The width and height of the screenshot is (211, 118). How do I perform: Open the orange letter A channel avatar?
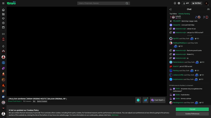click(3, 86)
